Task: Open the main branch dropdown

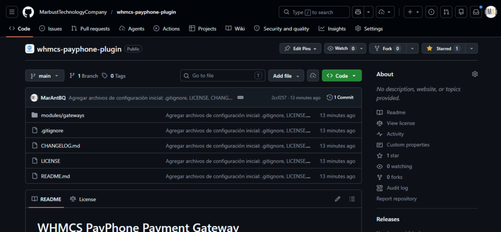Action: [45, 76]
